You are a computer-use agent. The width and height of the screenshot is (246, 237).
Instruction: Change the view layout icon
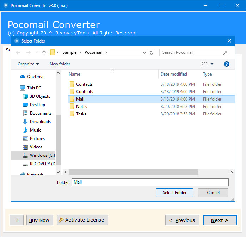click(204, 64)
